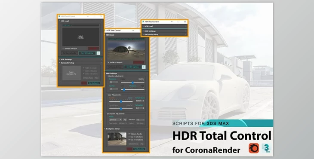Minimize the collapsed HDR Total Control window
The image size is (314, 159).
tap(172, 21)
